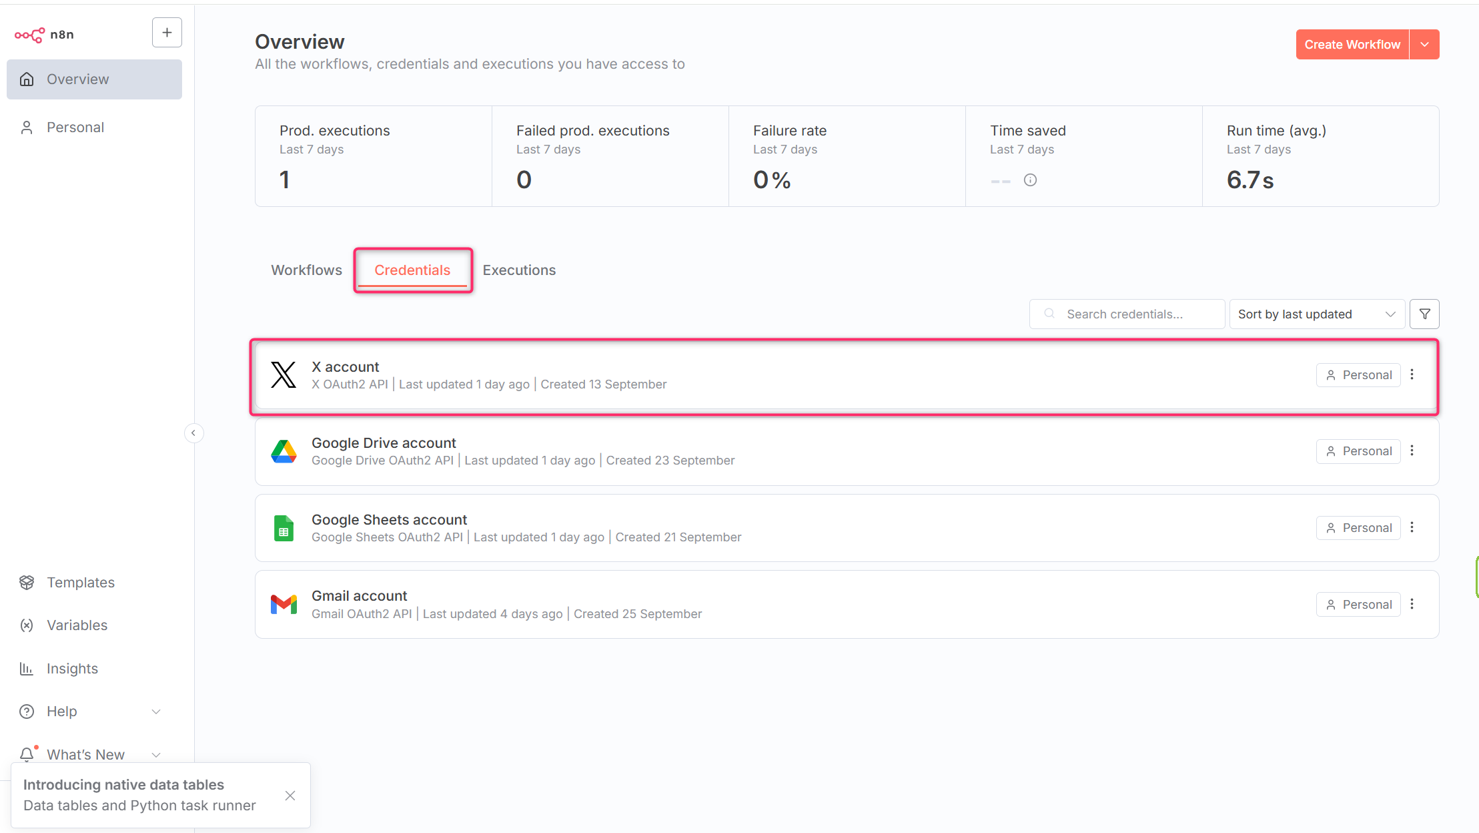1479x833 pixels.
Task: Click the Create Workflow button
Action: click(x=1352, y=45)
